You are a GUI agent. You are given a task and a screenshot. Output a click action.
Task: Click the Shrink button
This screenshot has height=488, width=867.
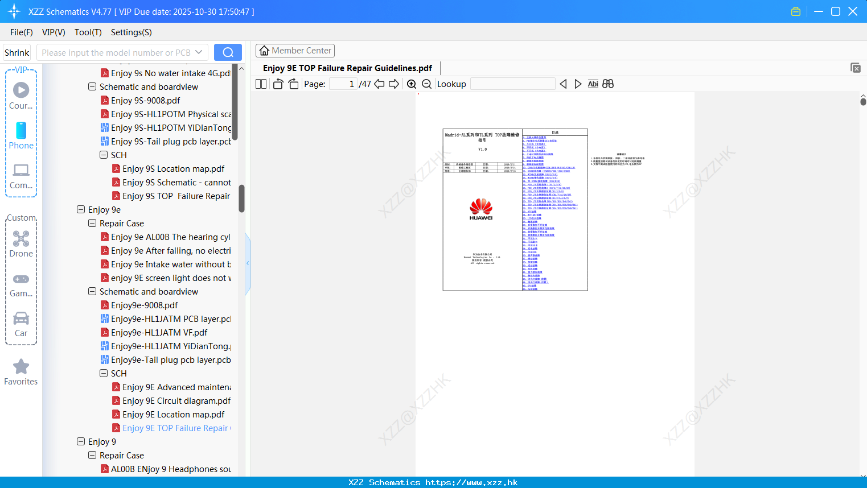click(17, 52)
